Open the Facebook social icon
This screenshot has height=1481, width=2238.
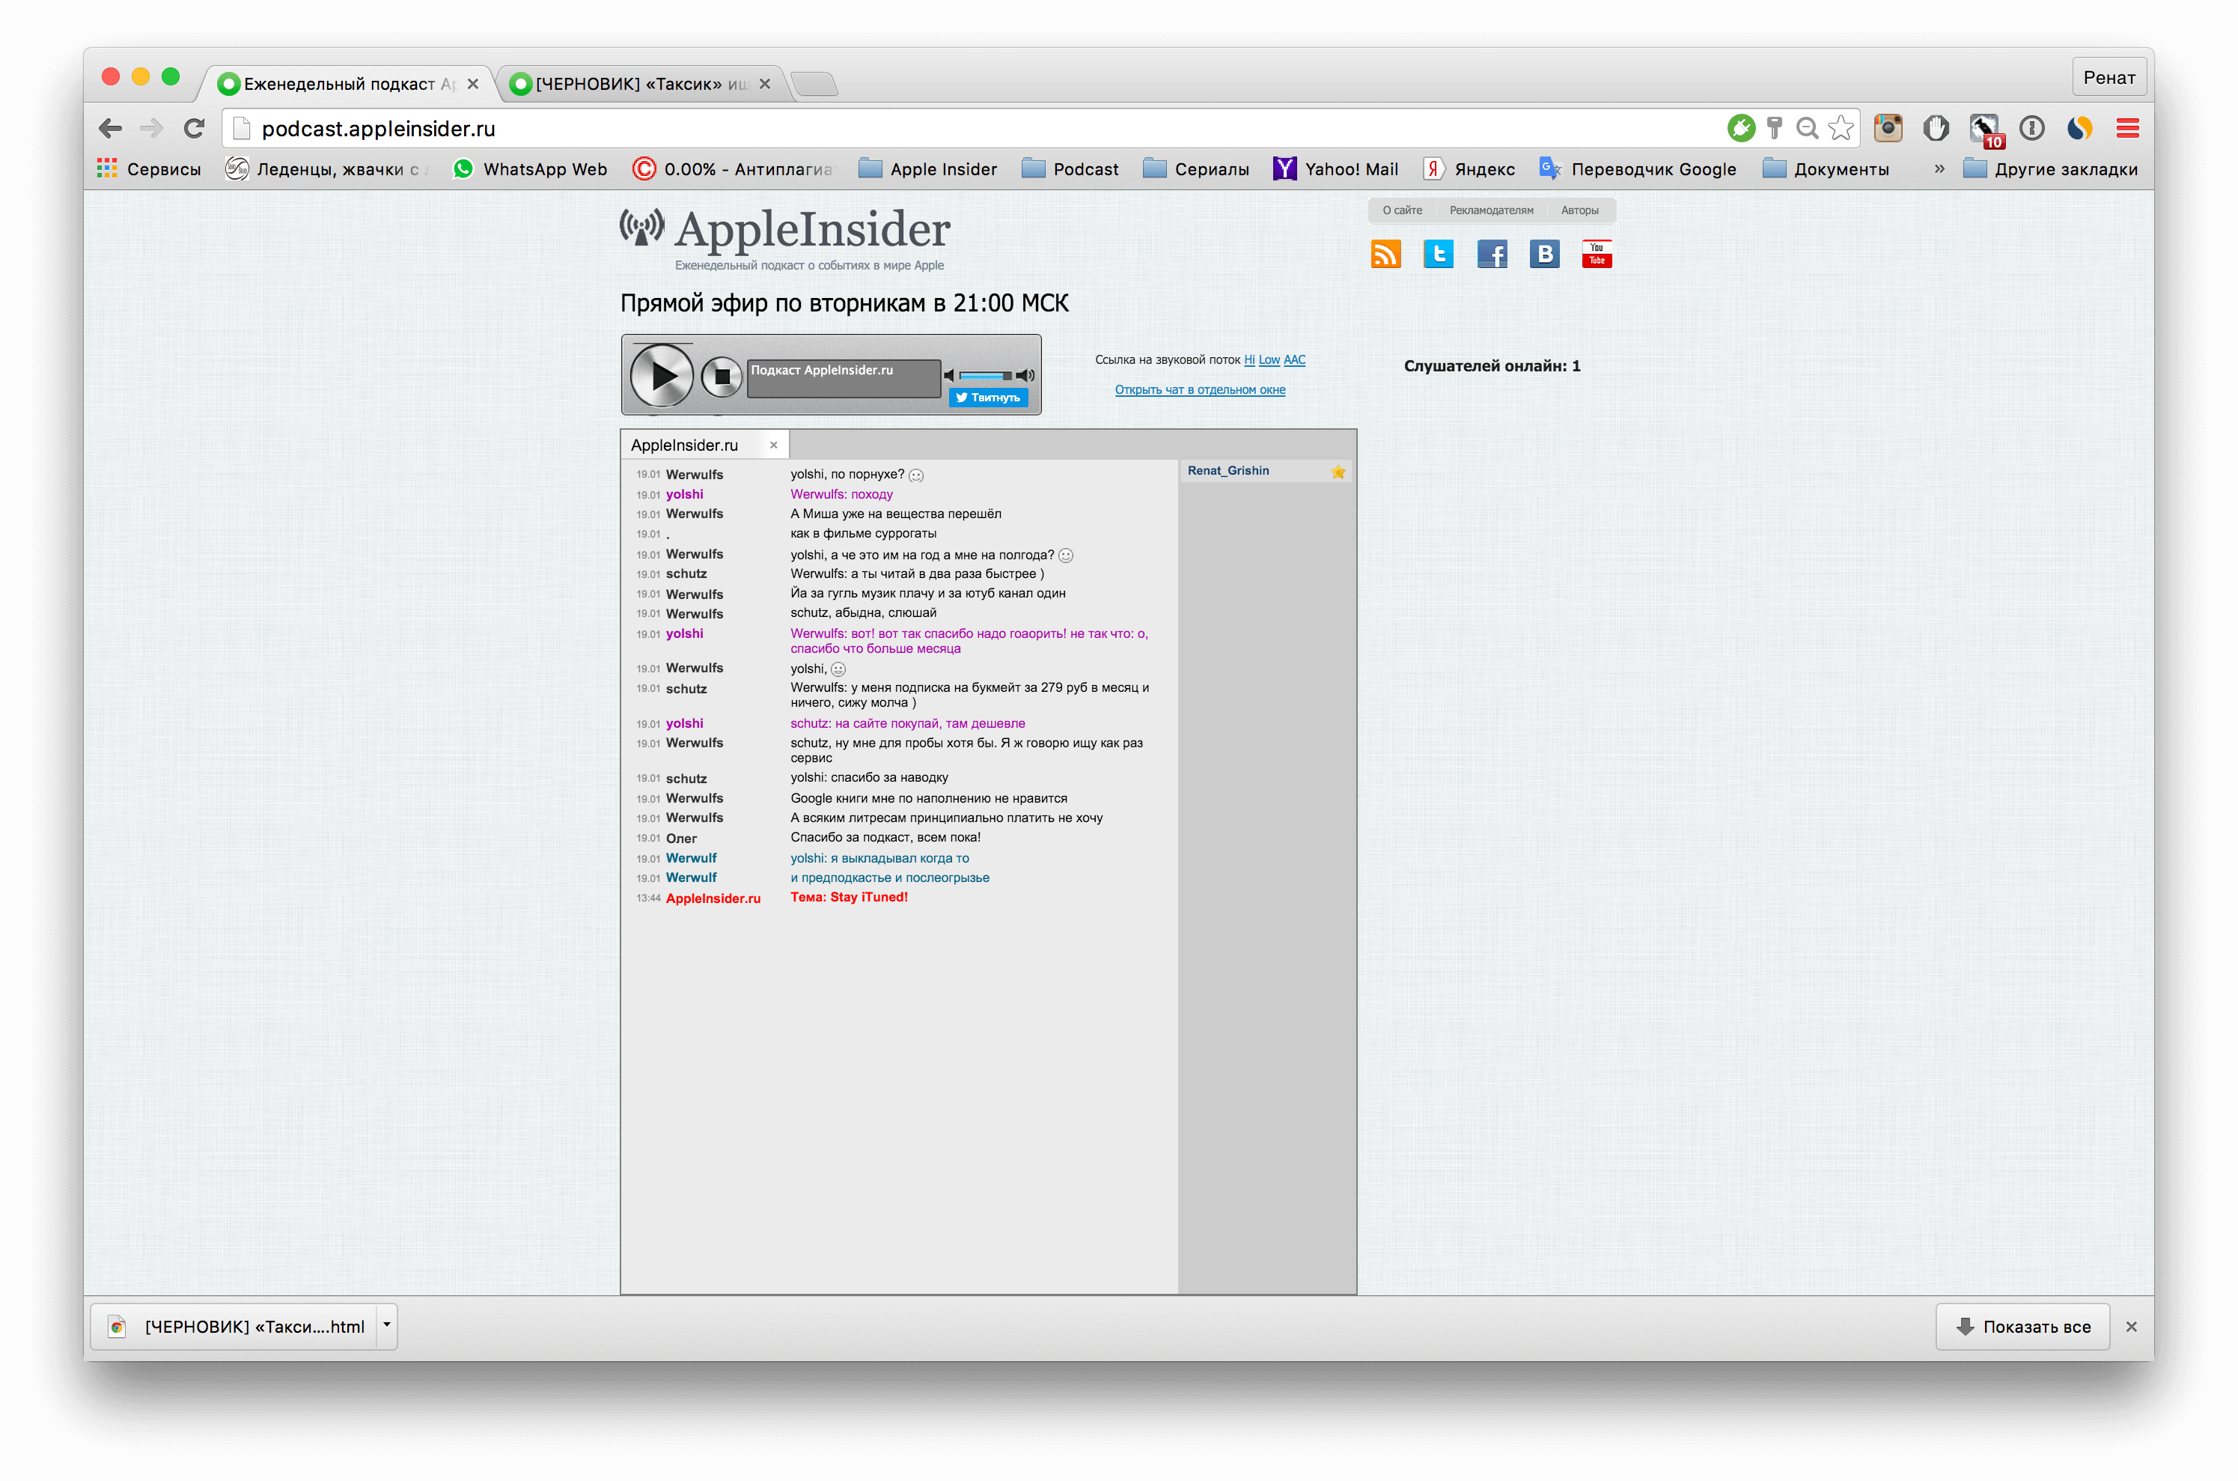coord(1492,254)
